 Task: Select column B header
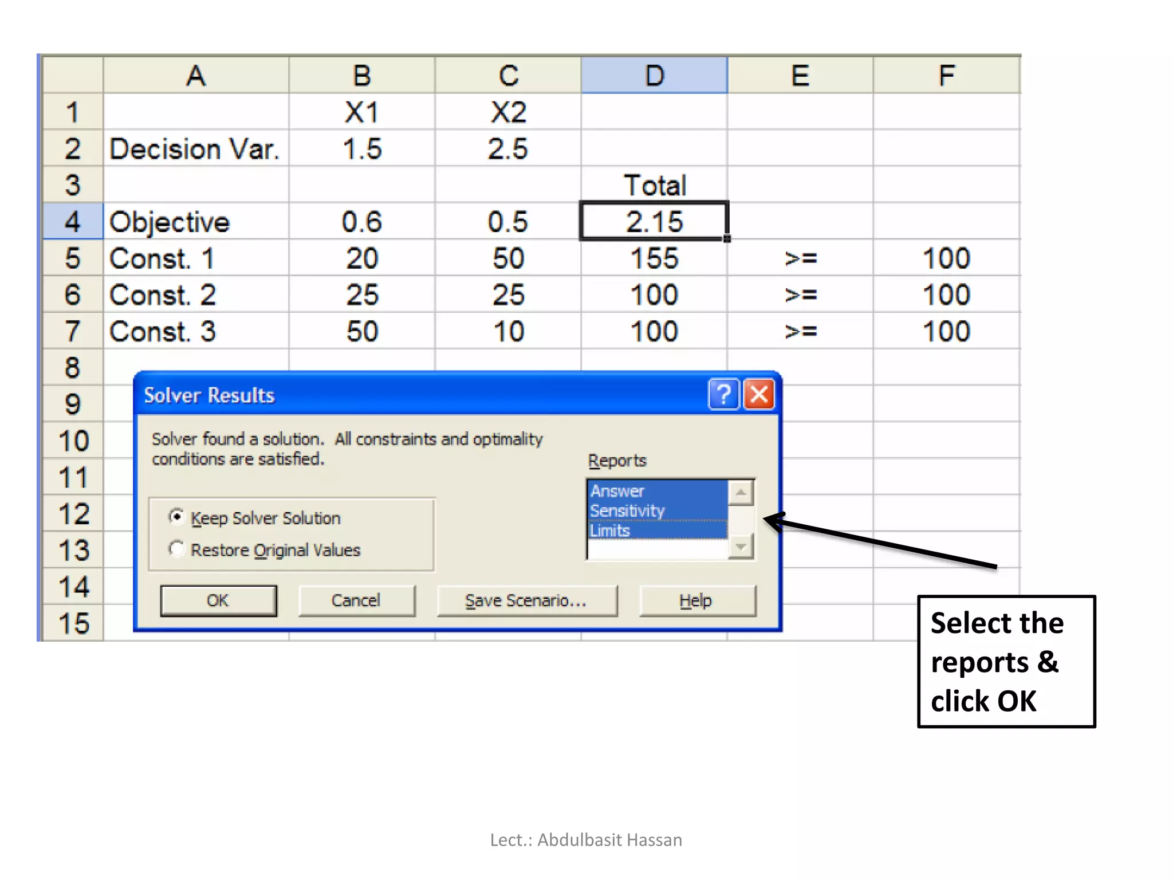[x=362, y=75]
